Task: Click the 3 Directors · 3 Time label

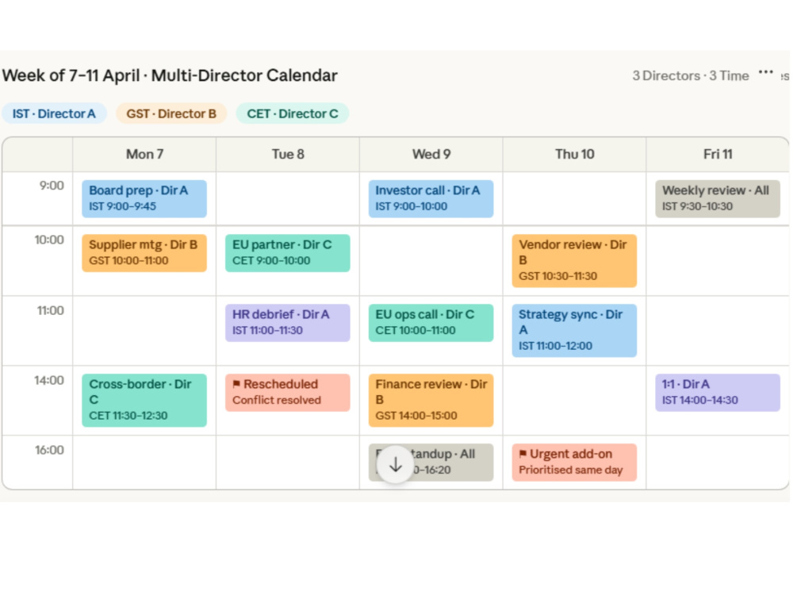Action: coord(691,76)
